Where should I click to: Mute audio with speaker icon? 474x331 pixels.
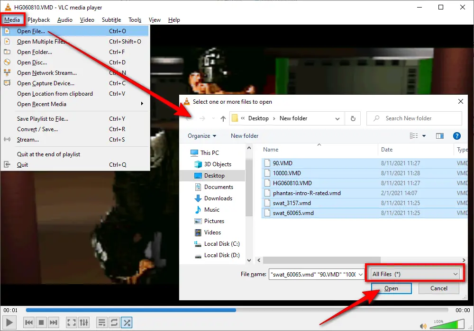(423, 326)
